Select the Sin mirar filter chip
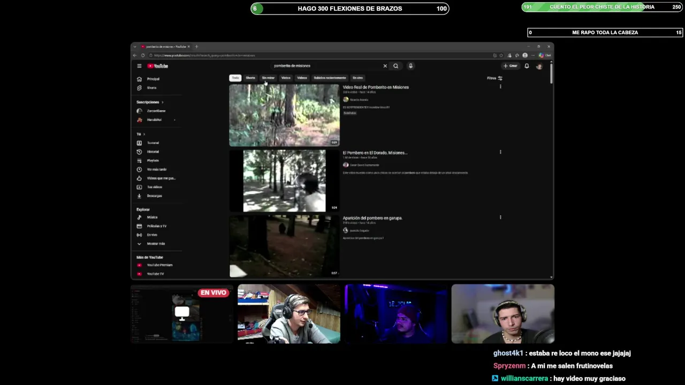 point(268,78)
